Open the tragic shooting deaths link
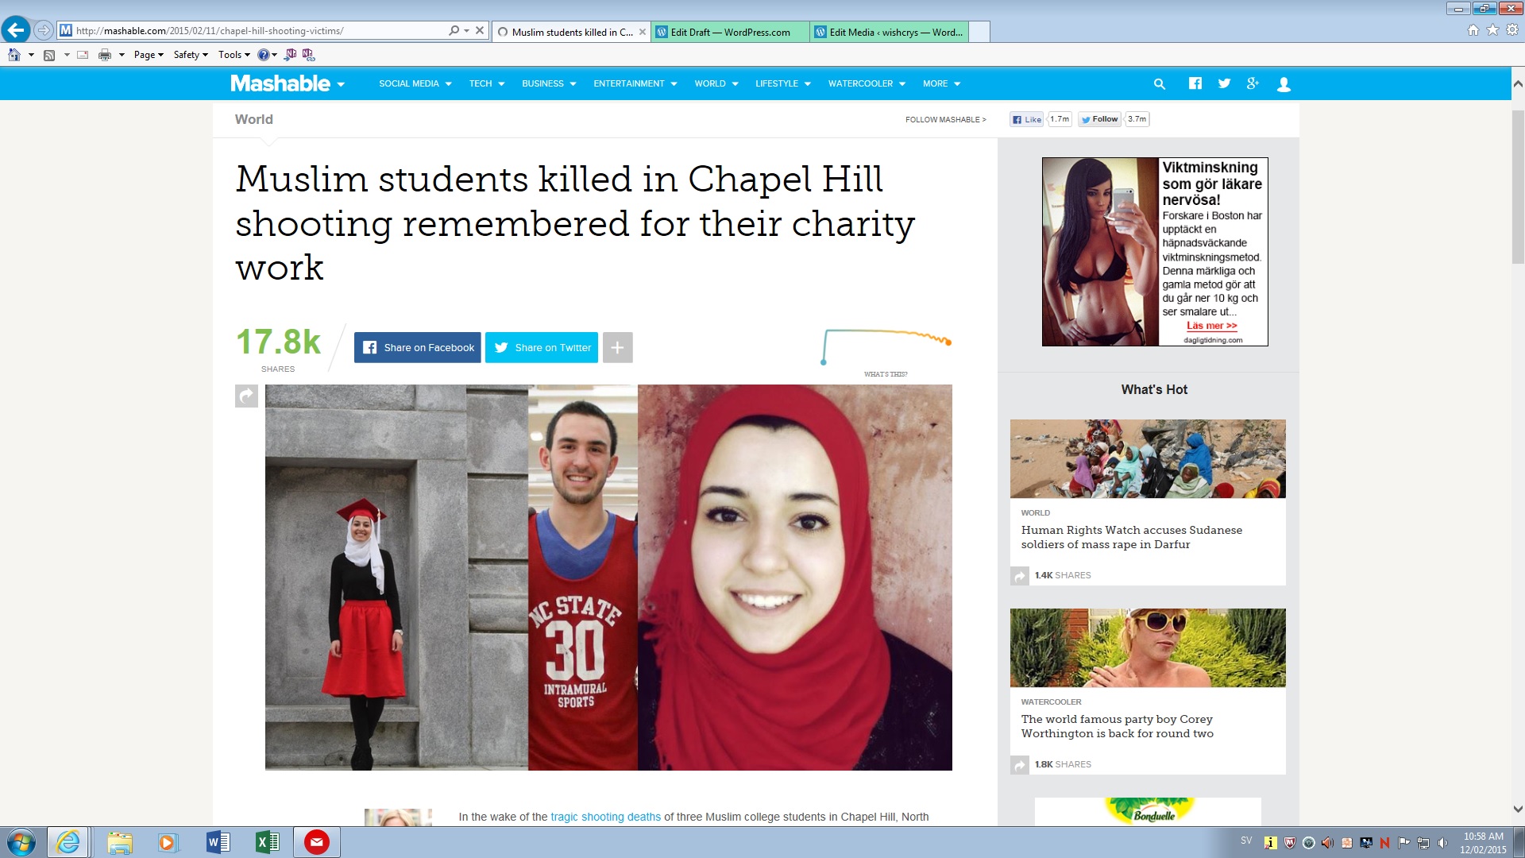The height and width of the screenshot is (858, 1525). [605, 817]
